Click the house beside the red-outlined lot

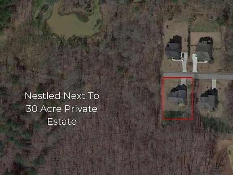(x=209, y=99)
